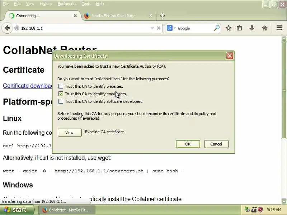287x215 pixels.
Task: Open the address bar history dropdown arrow
Action: click(x=152, y=28)
